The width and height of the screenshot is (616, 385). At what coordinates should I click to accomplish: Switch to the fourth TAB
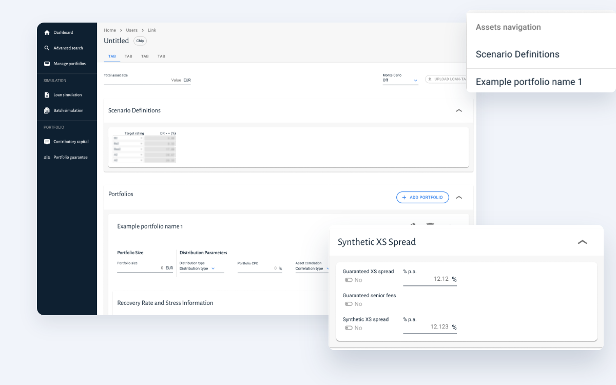coord(161,56)
